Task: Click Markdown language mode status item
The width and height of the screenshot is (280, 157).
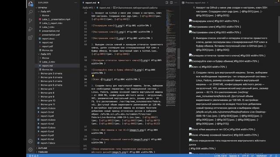Action: pyautogui.click(x=262, y=156)
